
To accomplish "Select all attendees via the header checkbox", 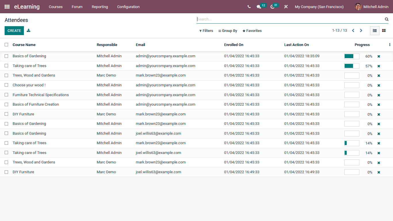I will tap(6, 45).
